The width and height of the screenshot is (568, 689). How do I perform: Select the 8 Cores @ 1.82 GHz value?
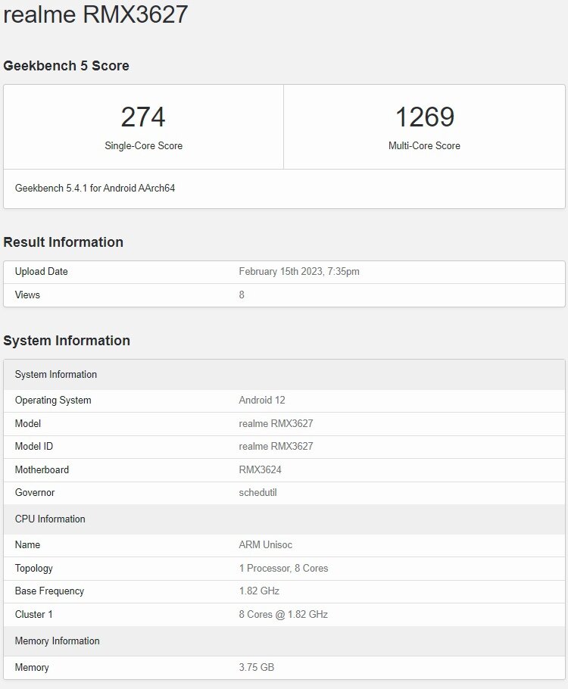coord(283,614)
